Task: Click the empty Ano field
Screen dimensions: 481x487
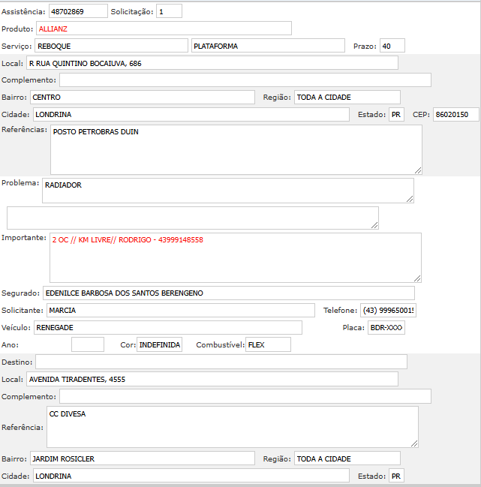Action: (87, 344)
